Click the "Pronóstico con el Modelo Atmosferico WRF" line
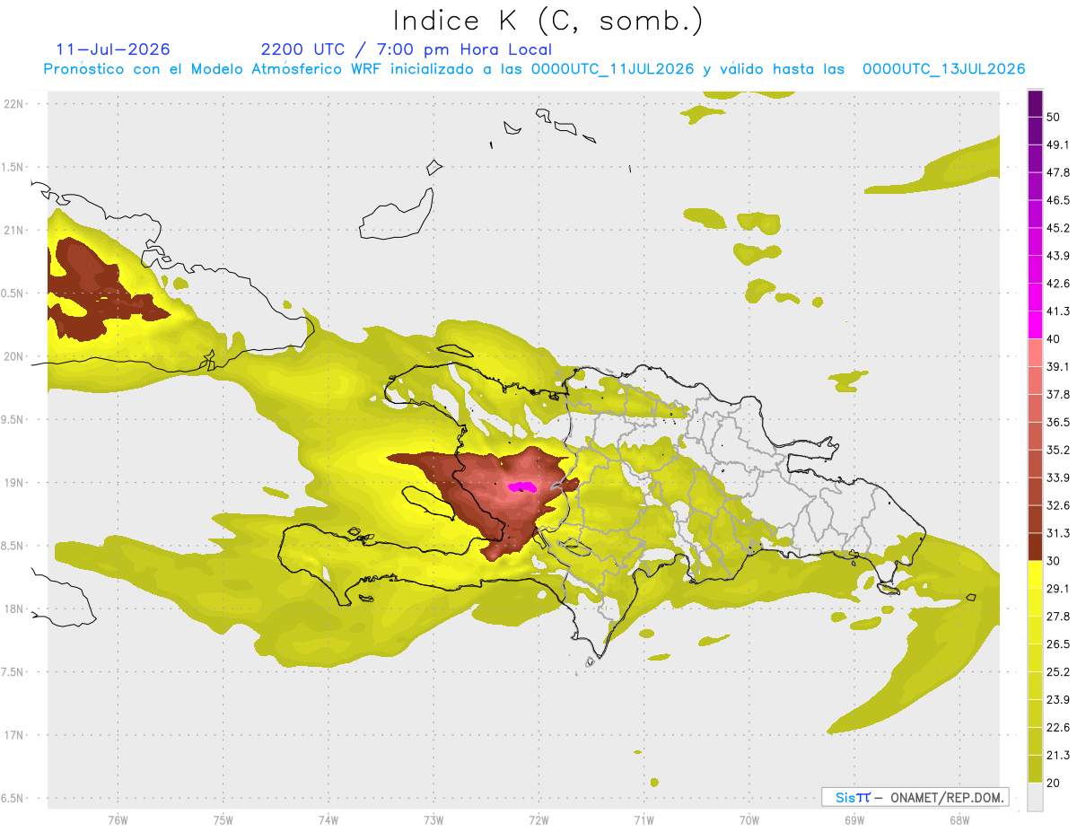 [534, 69]
